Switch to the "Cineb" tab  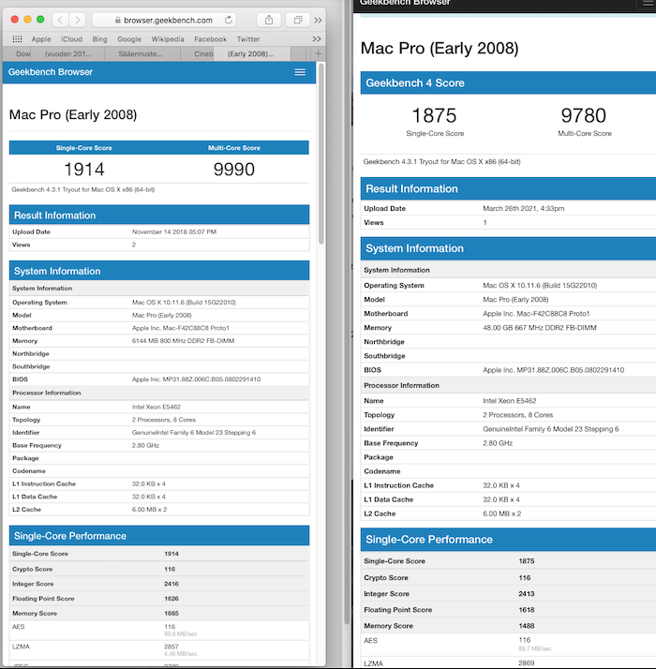pos(198,53)
